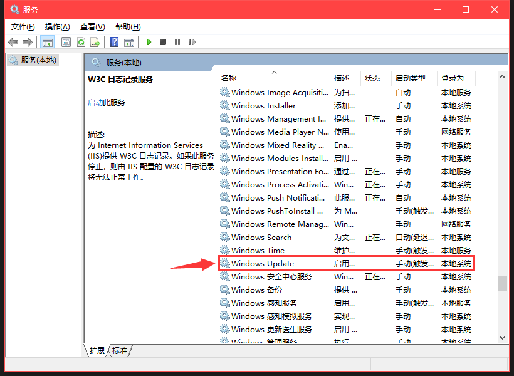Select Windows Mixed Reality service

[347, 145]
